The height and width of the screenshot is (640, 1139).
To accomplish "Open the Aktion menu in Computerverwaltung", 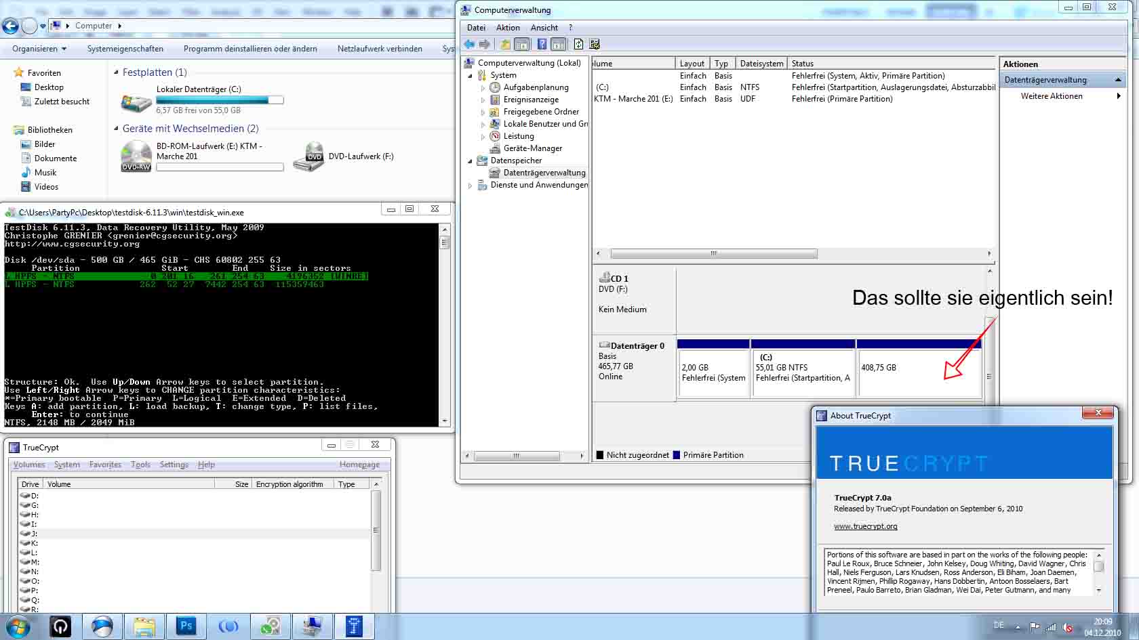I will point(508,28).
